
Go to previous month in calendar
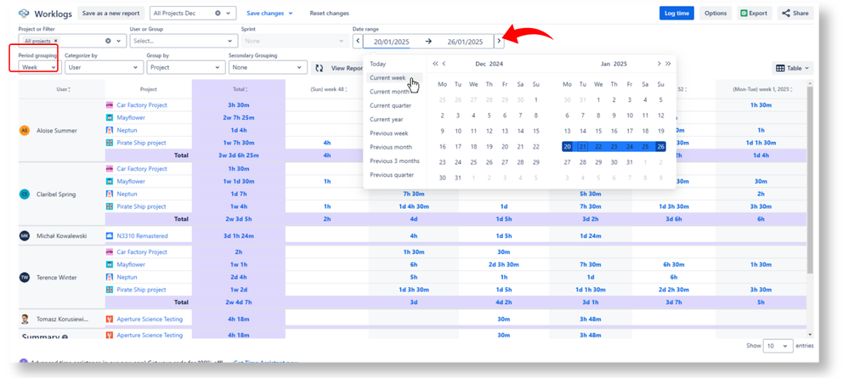point(444,64)
